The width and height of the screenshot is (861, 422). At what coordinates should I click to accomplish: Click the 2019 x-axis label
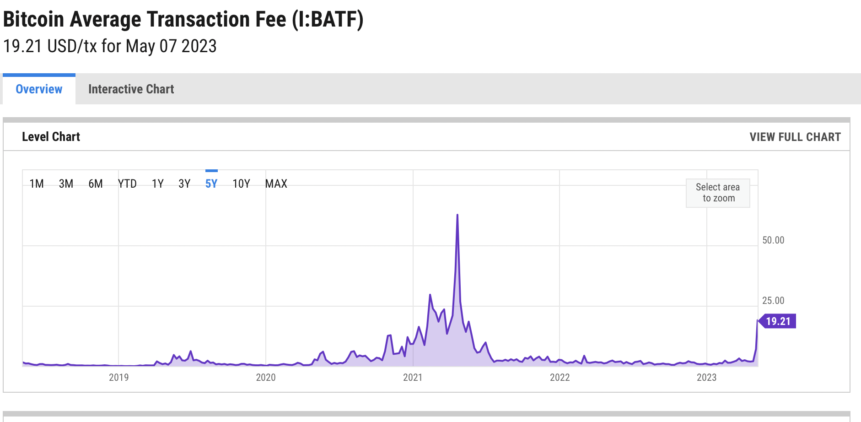coord(118,377)
